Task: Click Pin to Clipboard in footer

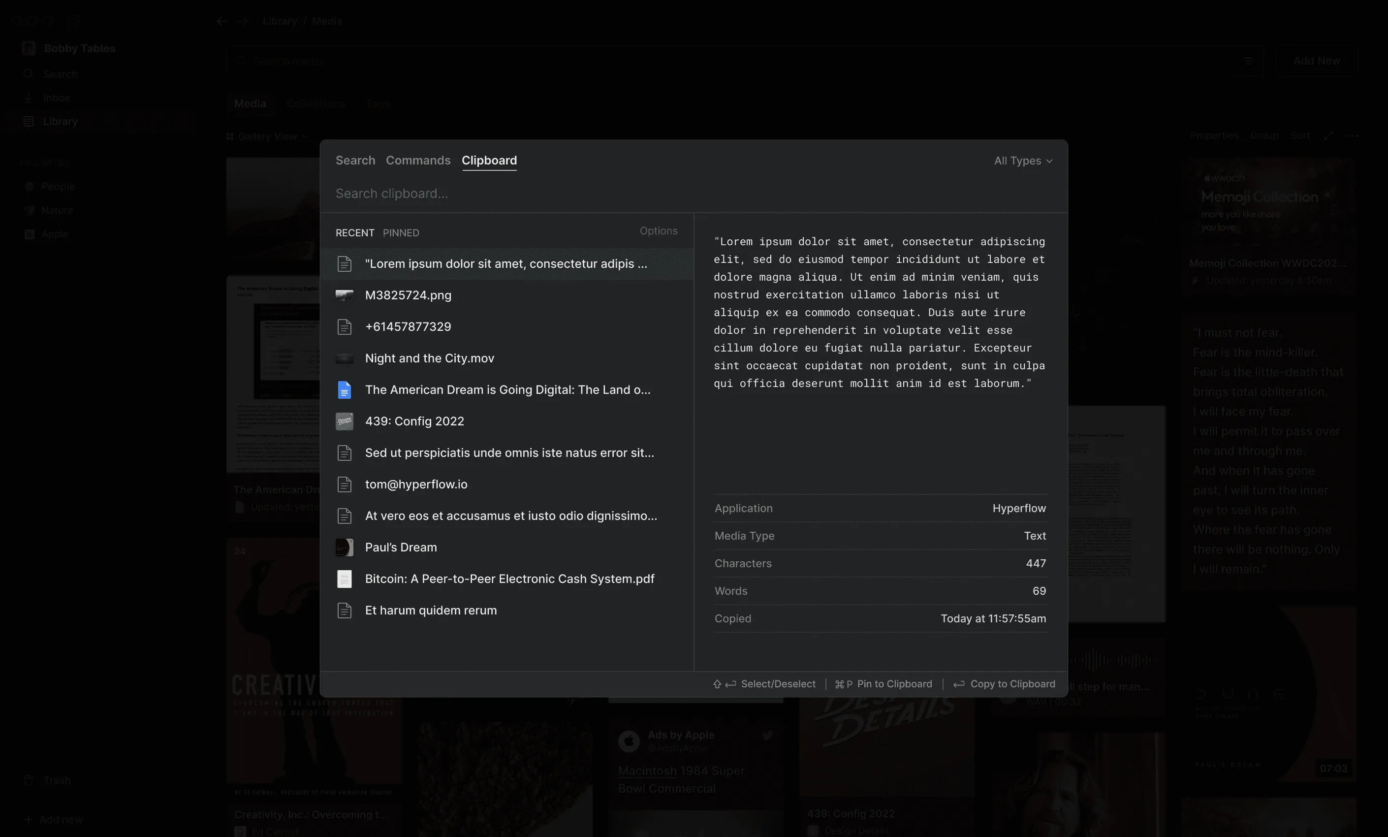Action: coord(883,684)
